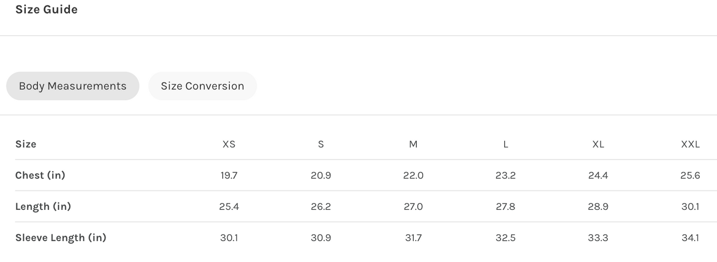Click the XXL sleeve length value 34.1
This screenshot has height=262, width=717.
tap(690, 238)
